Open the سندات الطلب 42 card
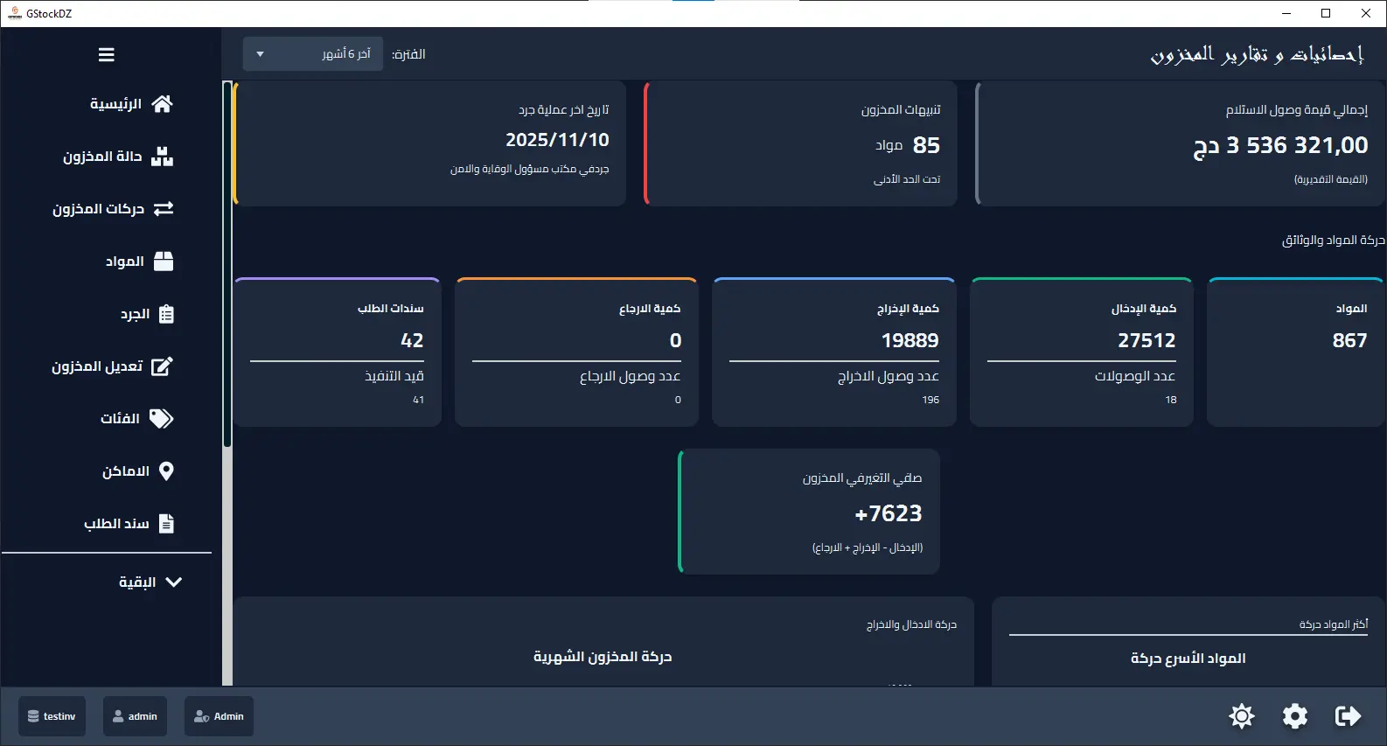 tap(337, 352)
